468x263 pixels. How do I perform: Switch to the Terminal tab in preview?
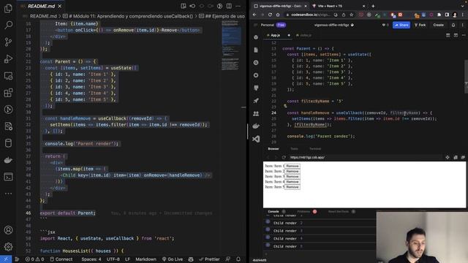tap(315, 148)
